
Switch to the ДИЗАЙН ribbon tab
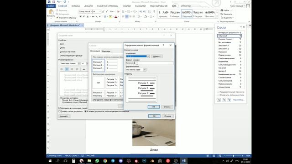tap(89, 6)
